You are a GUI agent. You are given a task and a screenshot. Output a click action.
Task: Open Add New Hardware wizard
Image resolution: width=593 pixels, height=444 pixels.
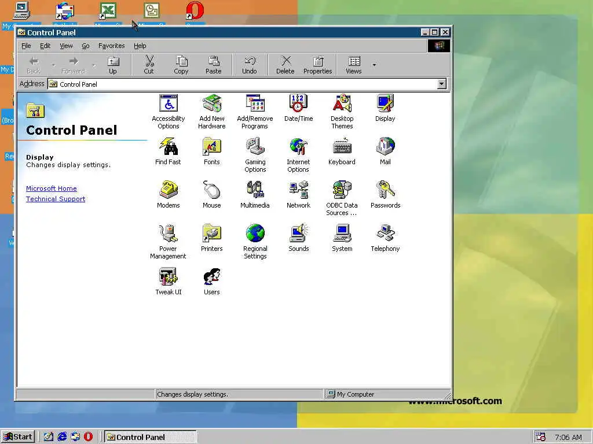tap(212, 112)
